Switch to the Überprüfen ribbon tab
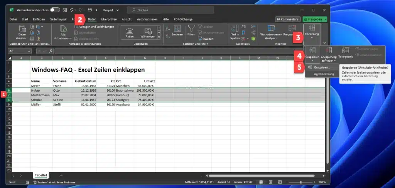 [109, 19]
